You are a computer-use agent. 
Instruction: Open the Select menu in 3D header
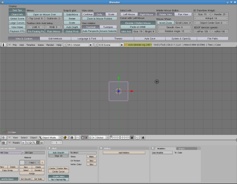24,138
